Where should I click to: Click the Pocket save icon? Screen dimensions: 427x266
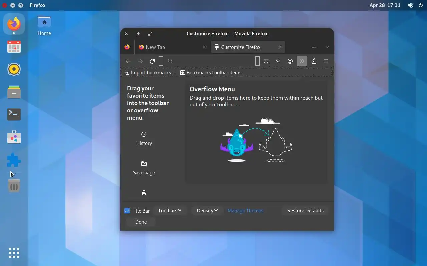coord(266,61)
